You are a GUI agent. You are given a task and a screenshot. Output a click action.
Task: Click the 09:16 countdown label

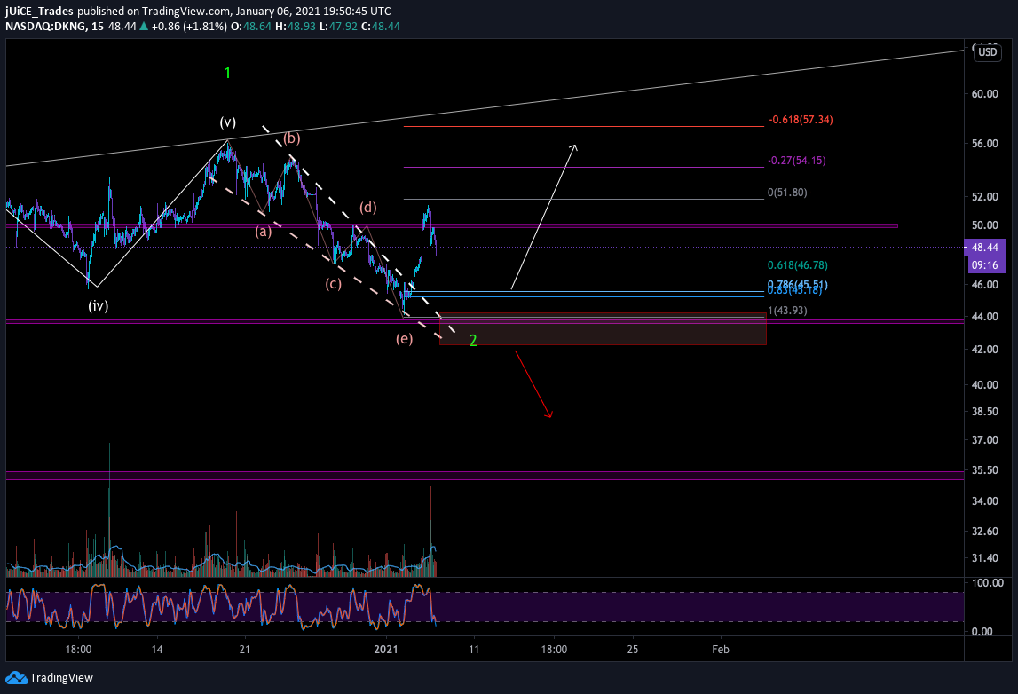(x=985, y=264)
